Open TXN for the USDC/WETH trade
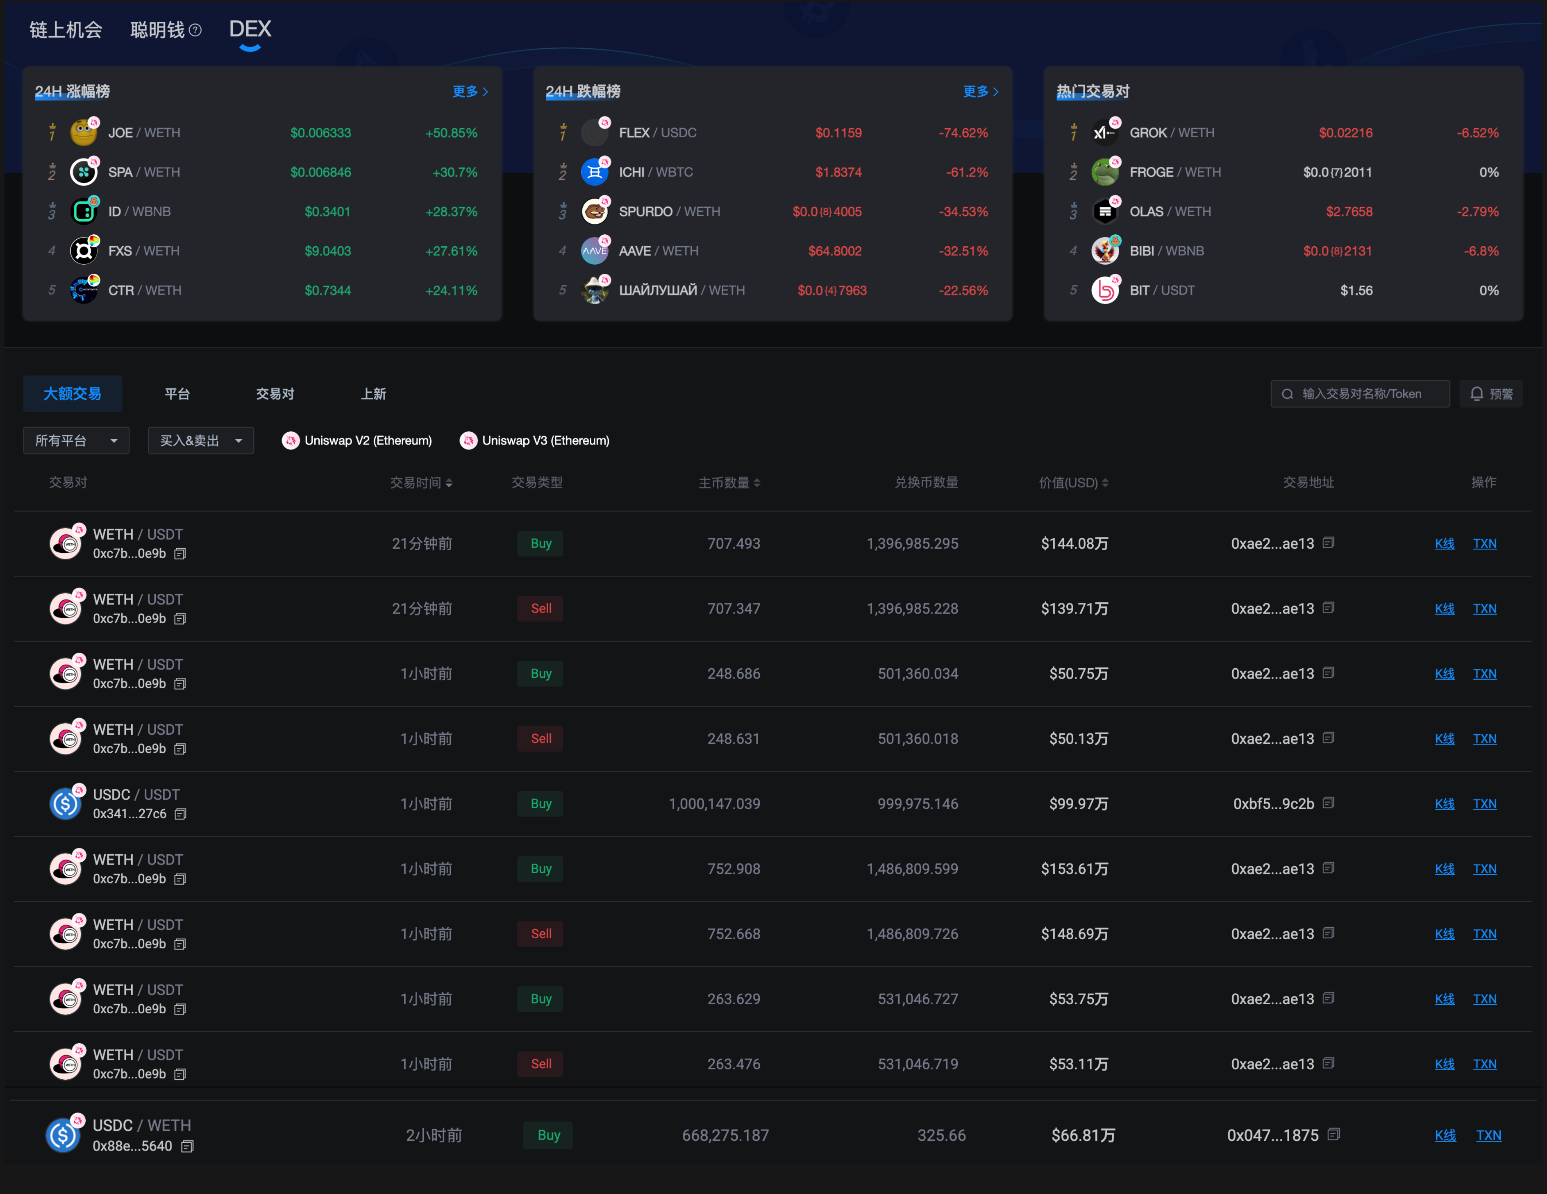Image resolution: width=1547 pixels, height=1194 pixels. [x=1489, y=1135]
